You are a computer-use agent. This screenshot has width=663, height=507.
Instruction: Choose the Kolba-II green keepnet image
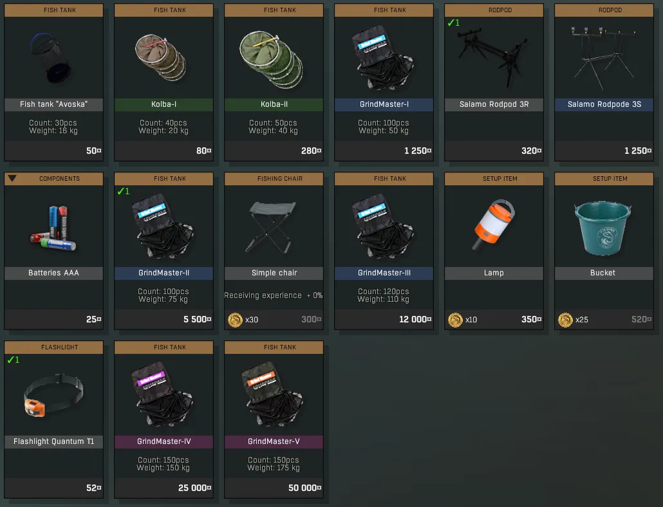click(272, 59)
